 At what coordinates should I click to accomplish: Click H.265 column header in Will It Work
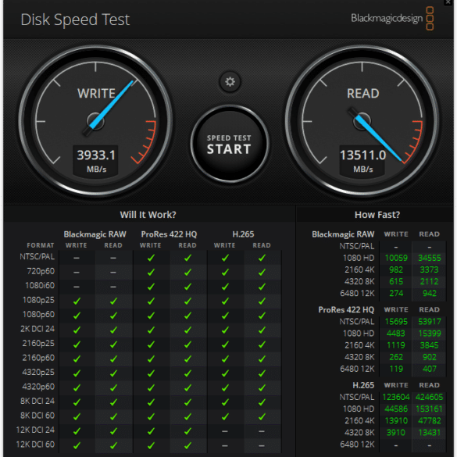coord(244,234)
